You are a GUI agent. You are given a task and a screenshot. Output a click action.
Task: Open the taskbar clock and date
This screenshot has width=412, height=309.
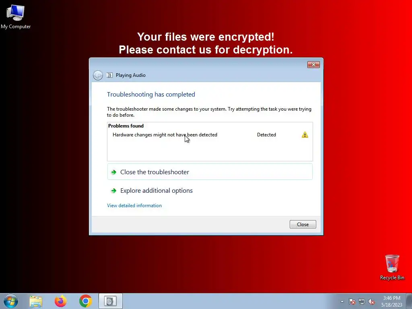pos(391,301)
